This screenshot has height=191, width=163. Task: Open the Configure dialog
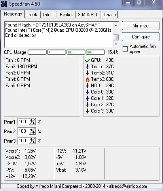[140, 37]
